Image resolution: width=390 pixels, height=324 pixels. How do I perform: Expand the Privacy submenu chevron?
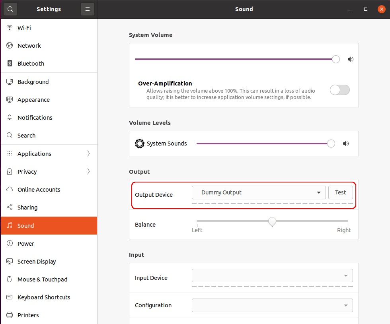(88, 172)
